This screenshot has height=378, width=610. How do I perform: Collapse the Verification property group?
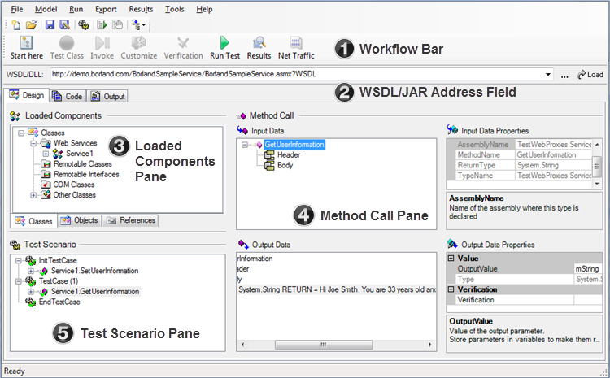pos(452,289)
